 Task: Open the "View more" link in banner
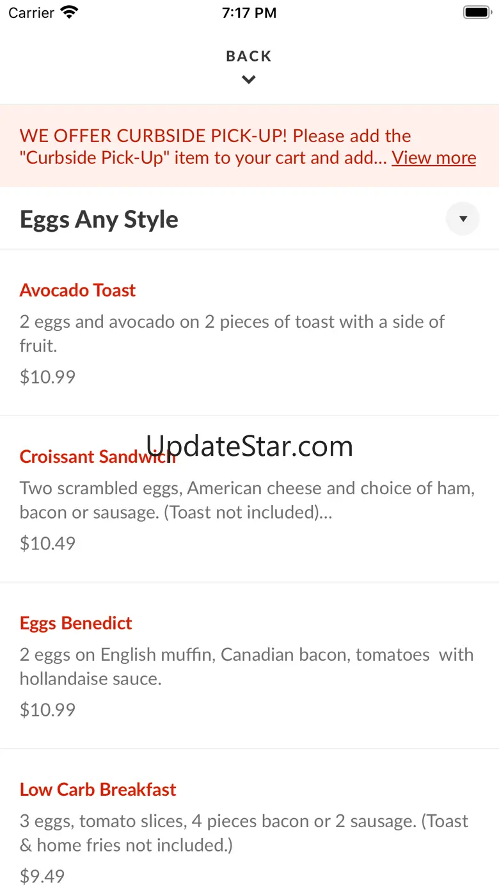pos(434,157)
